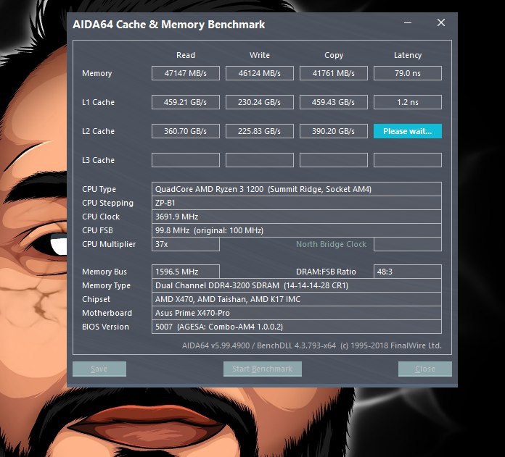Click the empty L3 Cache Copy field
Image resolution: width=505 pixels, height=457 pixels.
click(x=333, y=160)
